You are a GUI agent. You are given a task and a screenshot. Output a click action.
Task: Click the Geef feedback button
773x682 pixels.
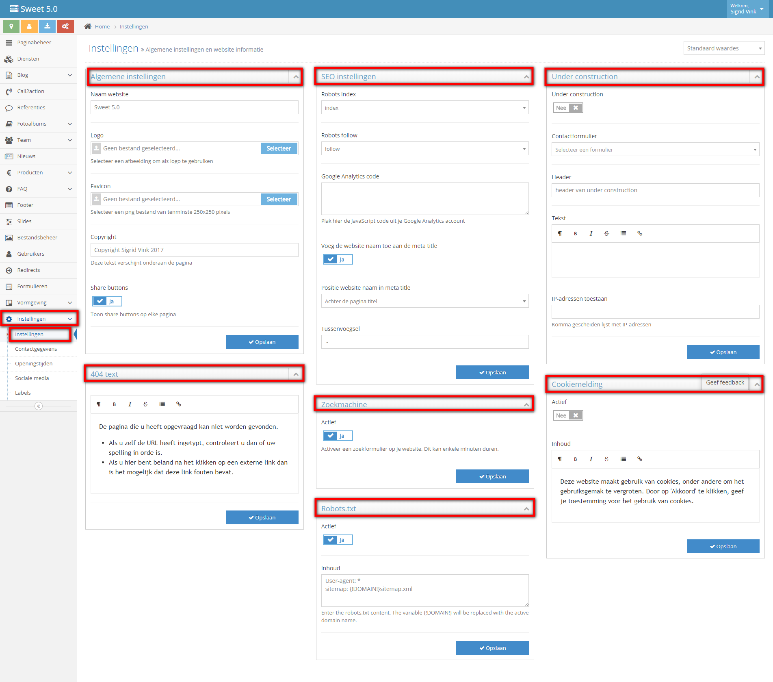coord(725,382)
